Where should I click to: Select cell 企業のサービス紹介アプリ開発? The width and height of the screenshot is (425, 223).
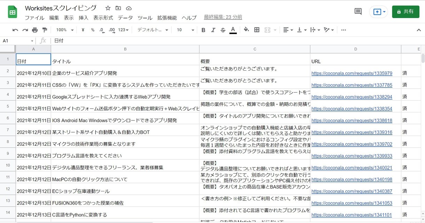tap(125, 71)
